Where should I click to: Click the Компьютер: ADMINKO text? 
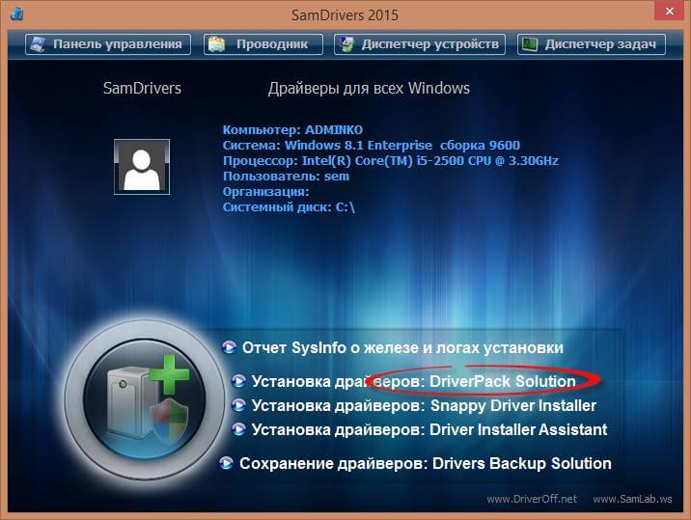tap(292, 130)
